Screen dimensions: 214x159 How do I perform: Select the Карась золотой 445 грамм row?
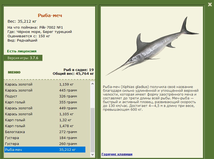[45, 90]
